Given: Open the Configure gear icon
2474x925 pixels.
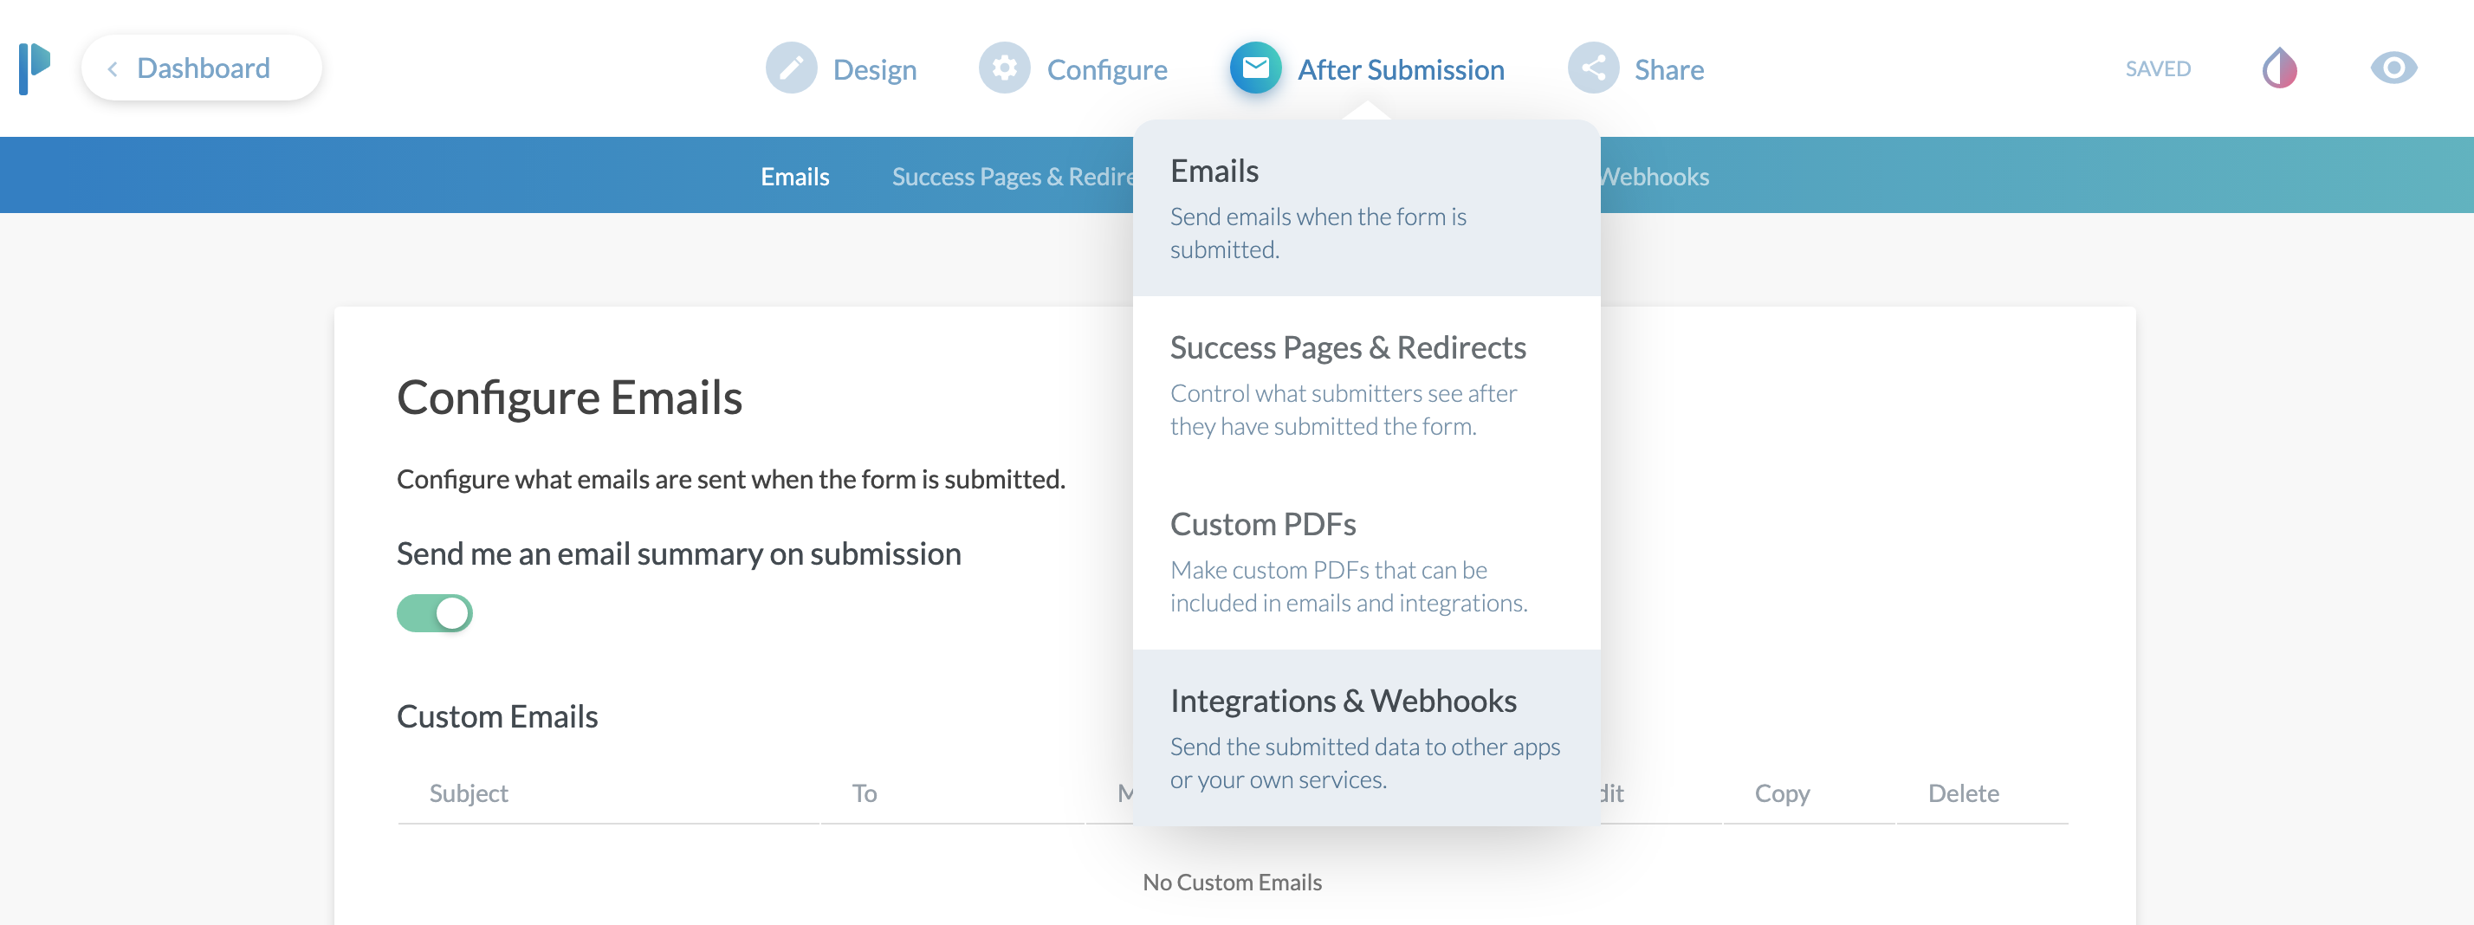Looking at the screenshot, I should 1004,68.
